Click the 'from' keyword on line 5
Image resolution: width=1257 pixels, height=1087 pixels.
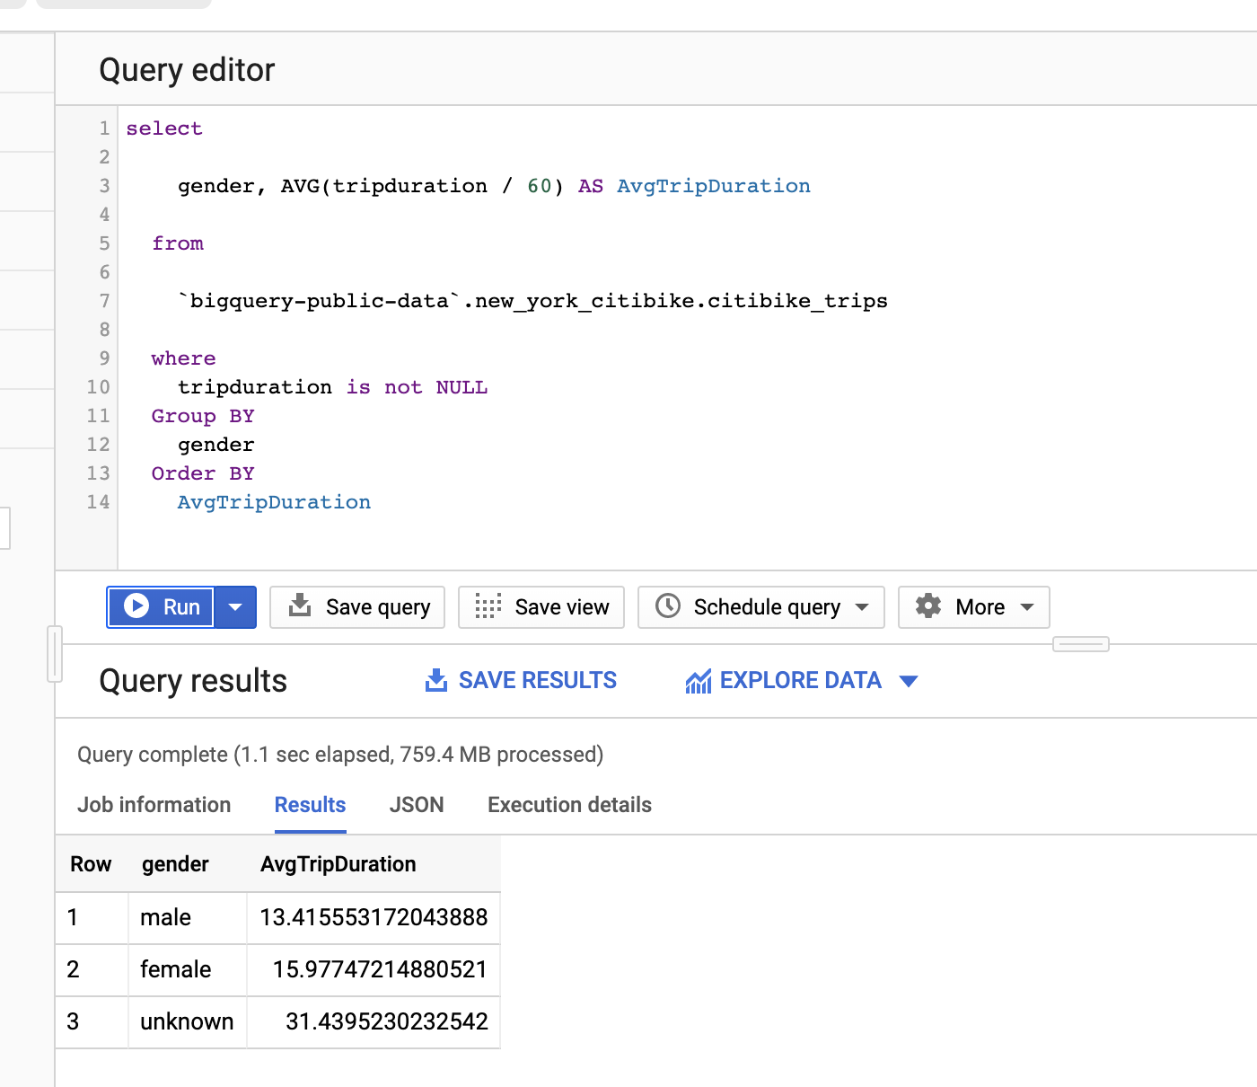click(x=178, y=243)
